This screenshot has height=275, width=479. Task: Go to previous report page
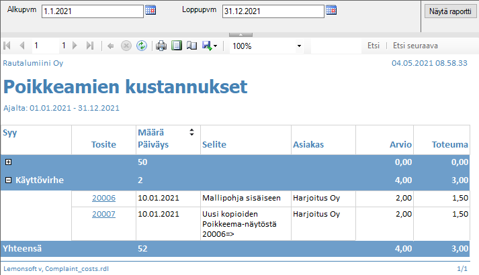click(x=22, y=46)
